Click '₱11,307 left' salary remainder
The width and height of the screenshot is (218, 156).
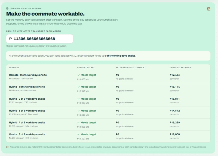[83, 139]
